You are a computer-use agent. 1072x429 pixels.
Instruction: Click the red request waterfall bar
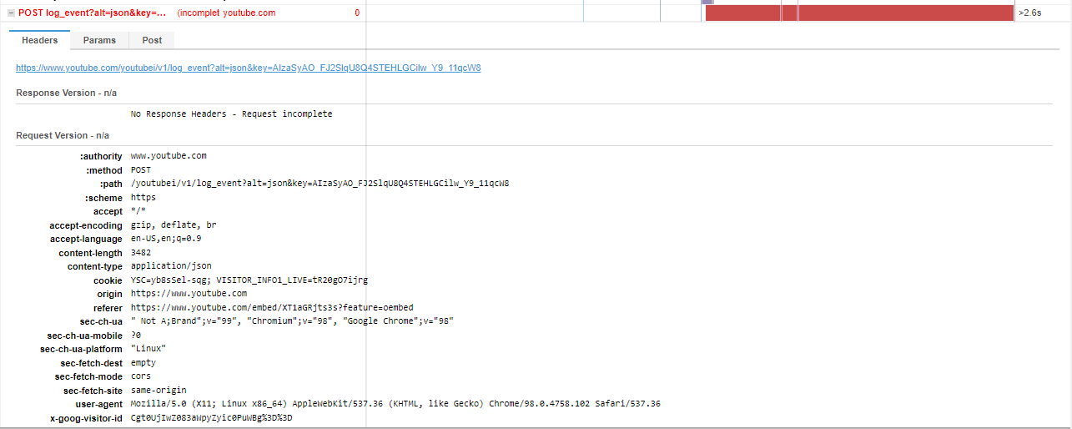[859, 13]
